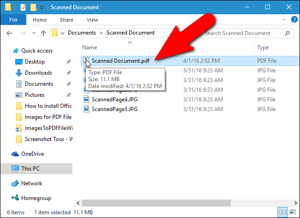The width and height of the screenshot is (300, 218).
Task: Click the folder icon in the title bar
Action: pos(8,7)
